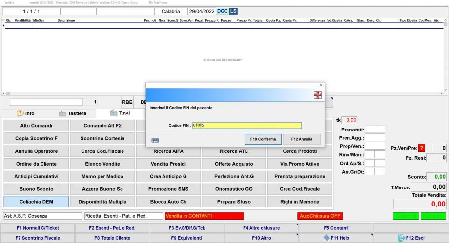This screenshot has width=449, height=243.
Task: Expand F4 Altre chiusure options
Action: (x=261, y=228)
